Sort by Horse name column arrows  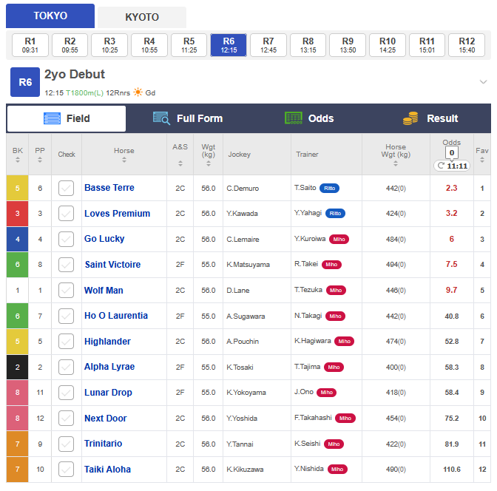point(124,160)
